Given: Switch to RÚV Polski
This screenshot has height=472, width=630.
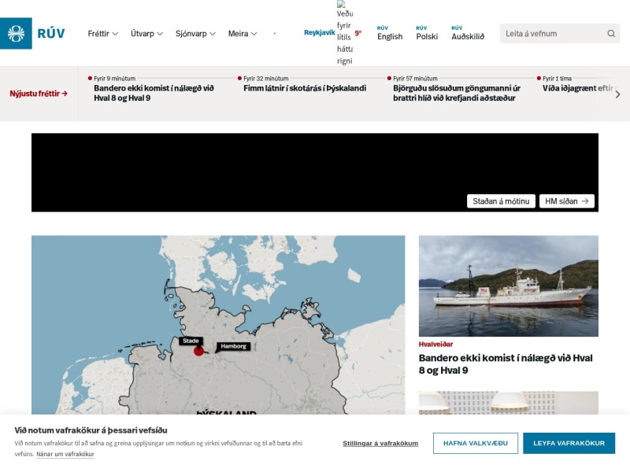Looking at the screenshot, I should pos(427,33).
